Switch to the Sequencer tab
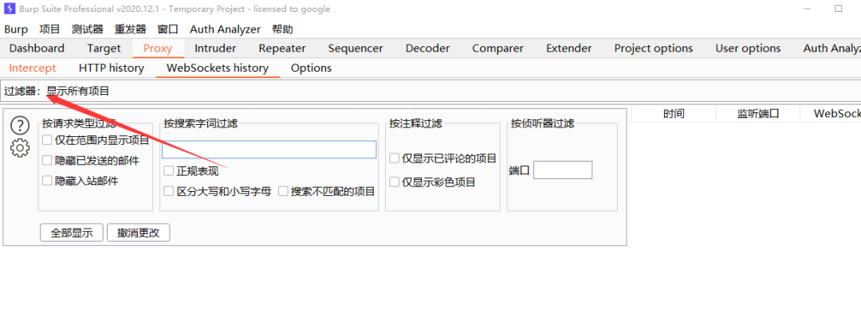The height and width of the screenshot is (328, 861). pyautogui.click(x=356, y=49)
